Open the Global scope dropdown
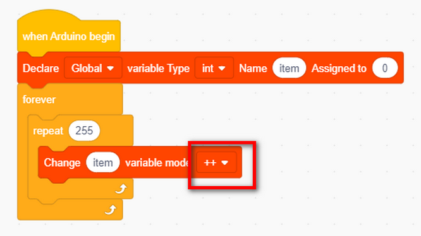The height and width of the screenshot is (236, 421). click(93, 68)
